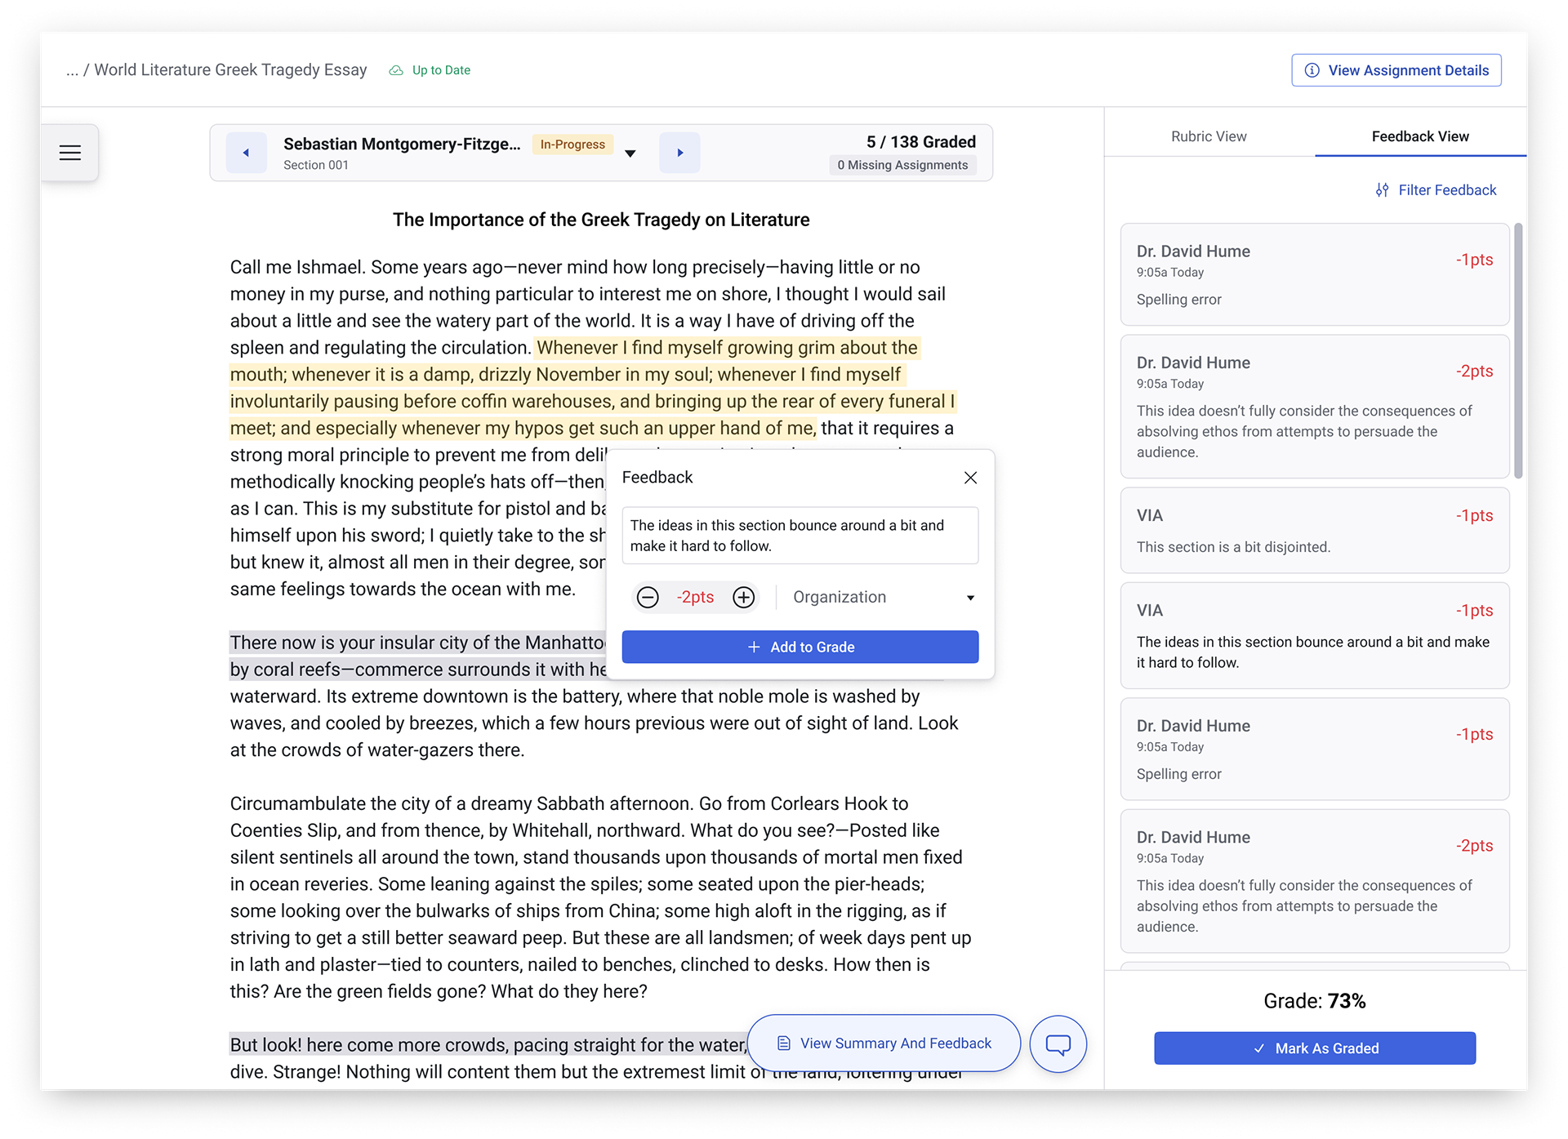Click the document icon in View Summary button
Image resolution: width=1568 pixels, height=1139 pixels.
click(x=784, y=1043)
